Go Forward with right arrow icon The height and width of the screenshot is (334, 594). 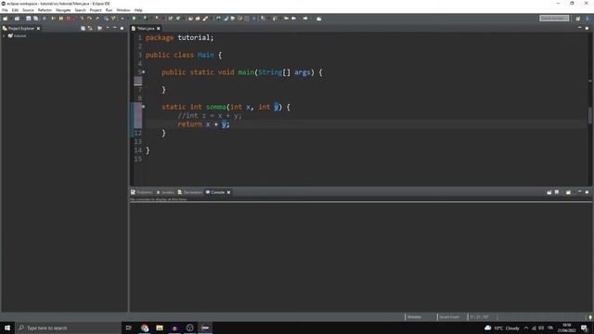pos(305,19)
